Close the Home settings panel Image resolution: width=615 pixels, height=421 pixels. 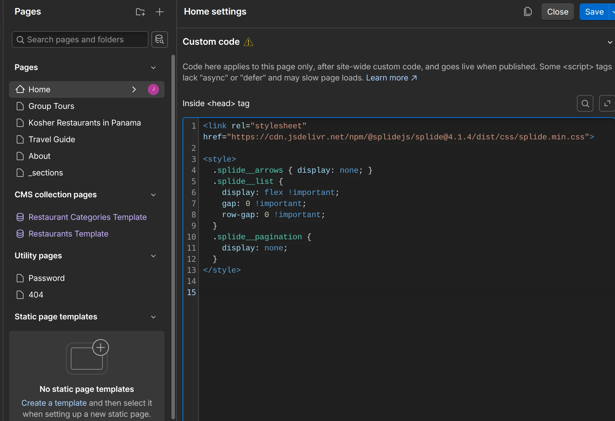pos(558,12)
